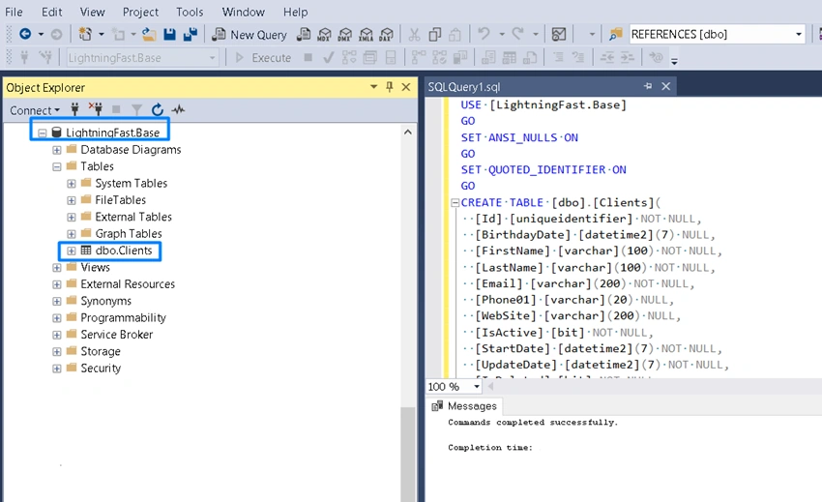Screen dimensions: 822x502
Task: Collapse the LightningFast.Base database node
Action: tap(43, 133)
